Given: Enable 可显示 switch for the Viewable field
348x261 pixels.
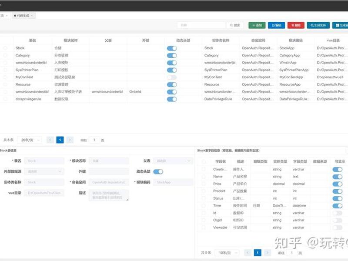Looking at the screenshot, I should click(338, 228).
